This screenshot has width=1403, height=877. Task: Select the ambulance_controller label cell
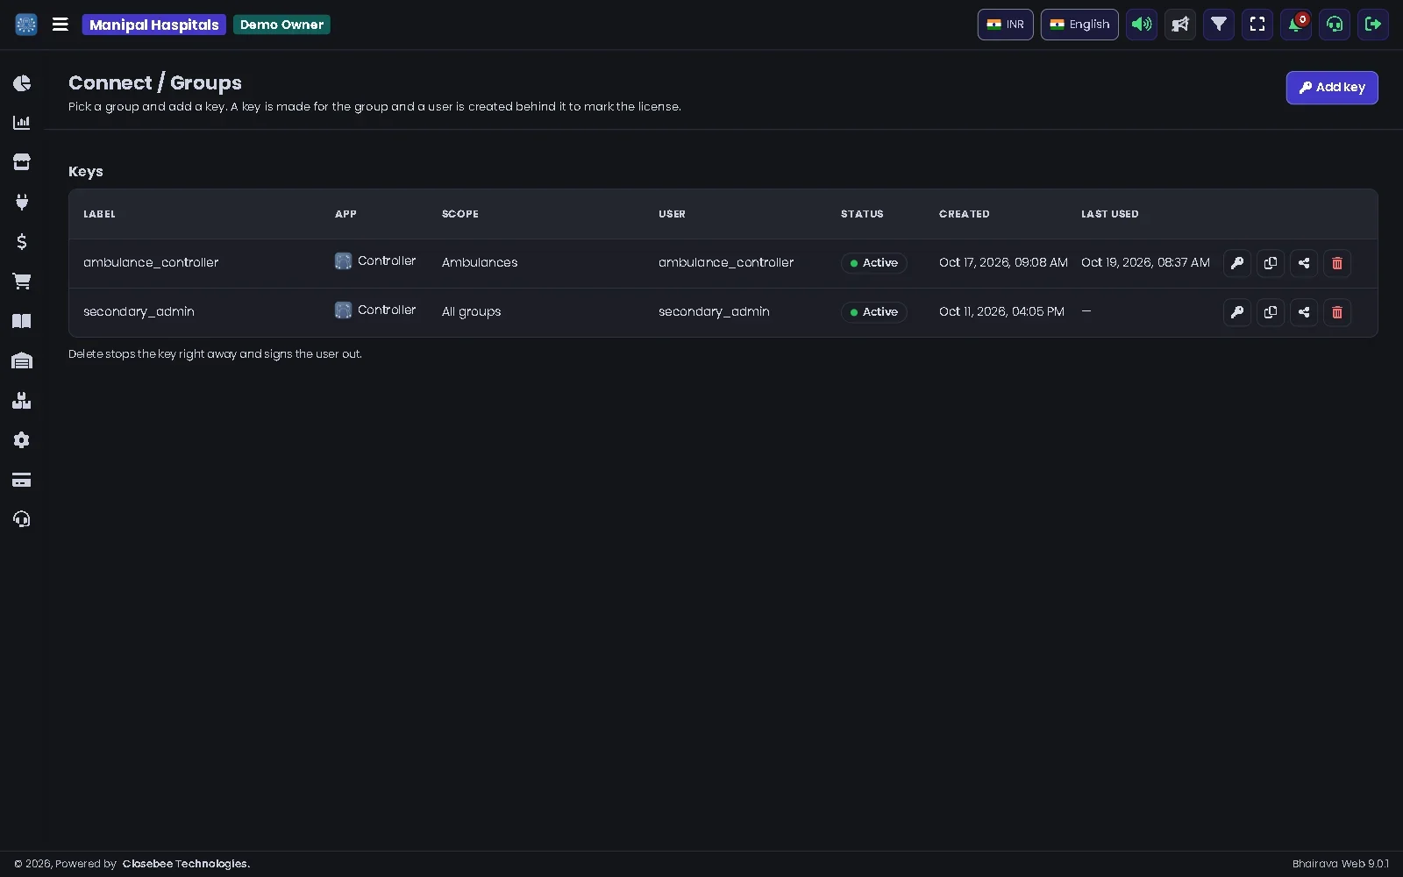pyautogui.click(x=151, y=262)
